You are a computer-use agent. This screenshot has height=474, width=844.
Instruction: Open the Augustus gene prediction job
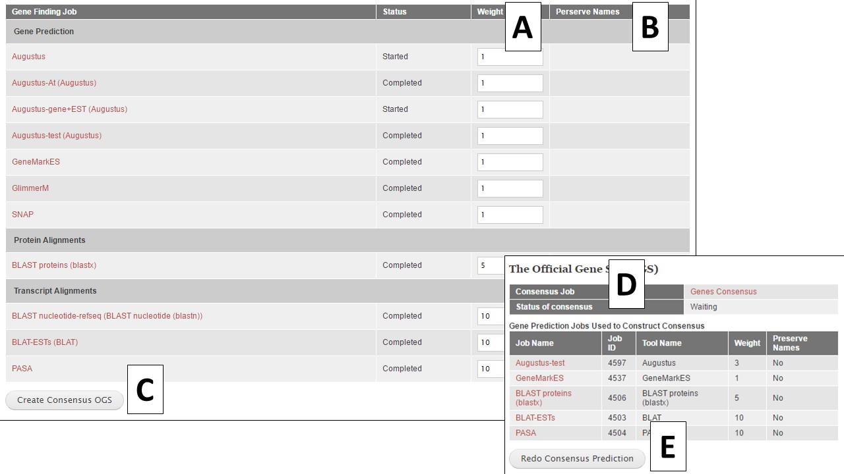(28, 57)
